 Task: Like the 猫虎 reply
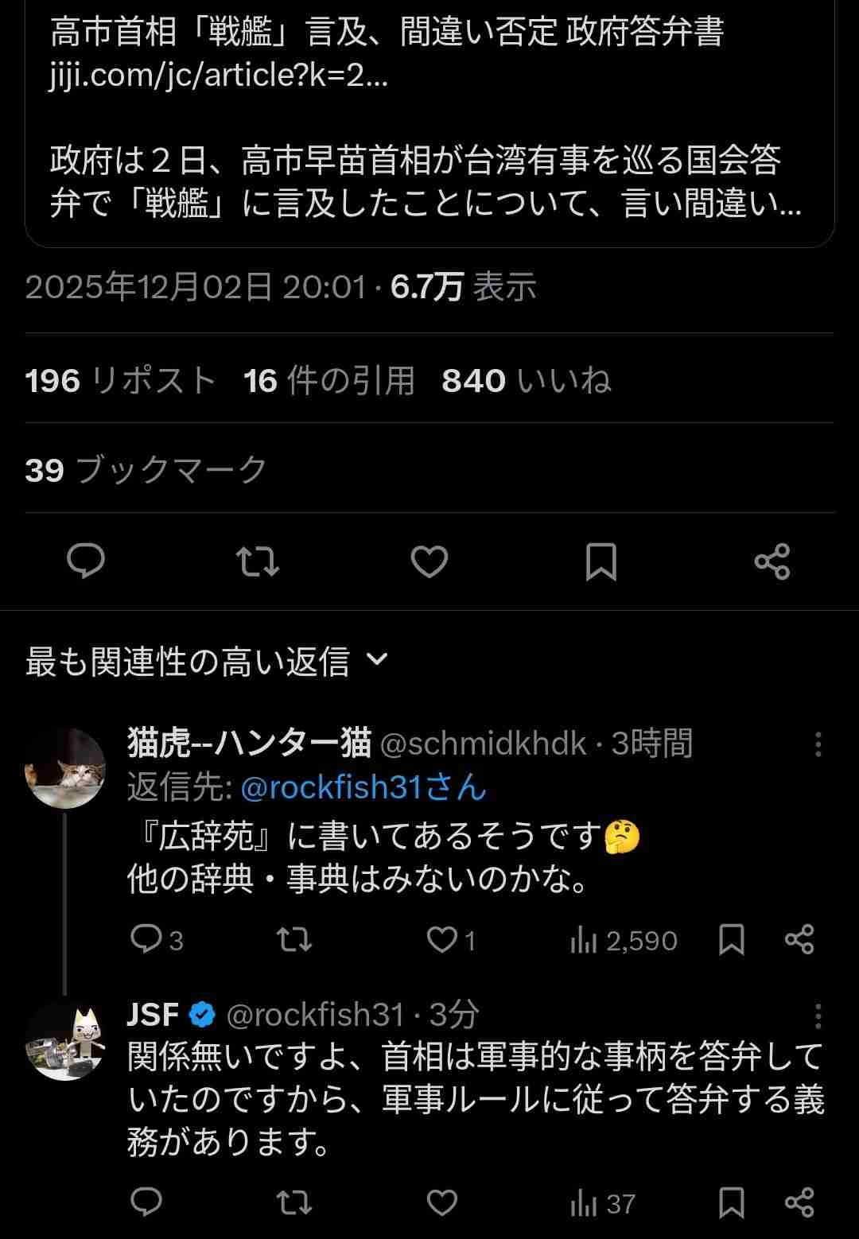442,940
